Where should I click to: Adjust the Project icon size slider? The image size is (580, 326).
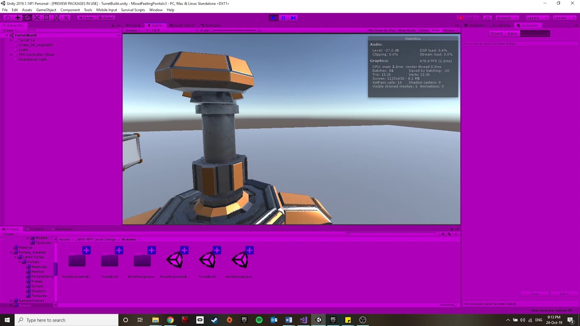[448, 305]
